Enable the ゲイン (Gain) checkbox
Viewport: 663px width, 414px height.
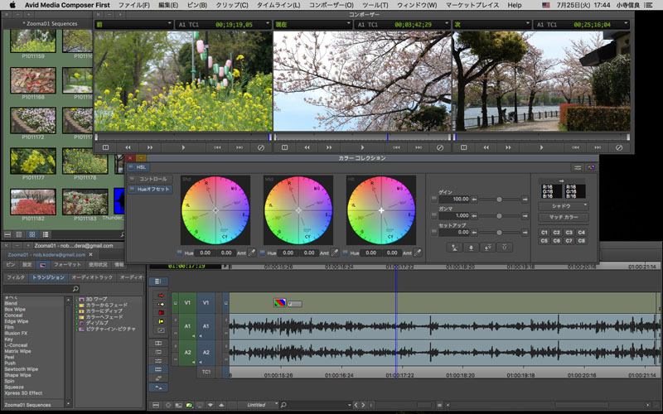(434, 199)
